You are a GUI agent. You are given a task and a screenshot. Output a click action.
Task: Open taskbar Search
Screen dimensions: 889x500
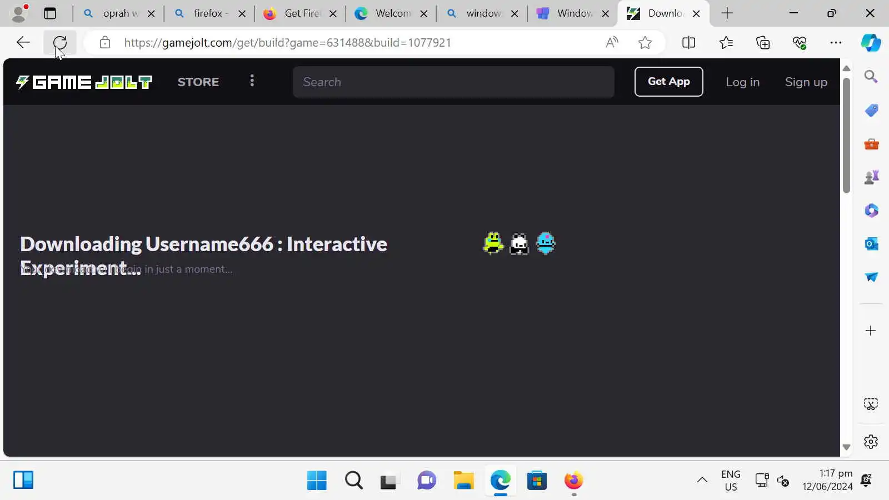[353, 481]
